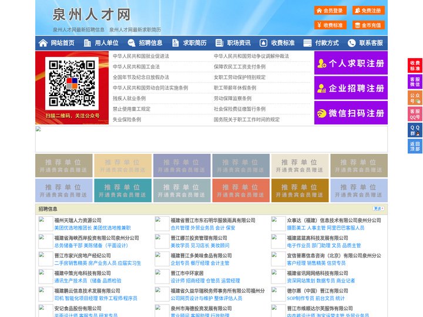This screenshot has height=317, width=423.
Task: Click the logo for 福建省讯网网络科技有限公司
Action: pyautogui.click(x=278, y=276)
